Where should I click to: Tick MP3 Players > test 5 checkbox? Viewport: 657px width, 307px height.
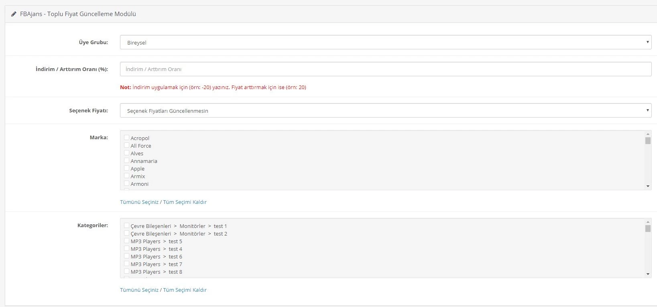click(x=126, y=241)
